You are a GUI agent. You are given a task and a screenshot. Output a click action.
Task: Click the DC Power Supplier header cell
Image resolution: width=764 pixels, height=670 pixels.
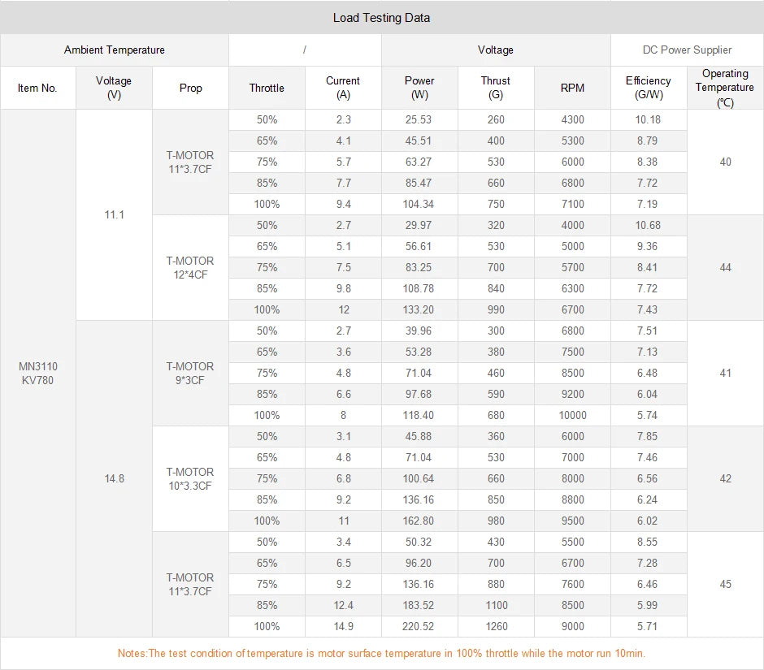pos(687,50)
